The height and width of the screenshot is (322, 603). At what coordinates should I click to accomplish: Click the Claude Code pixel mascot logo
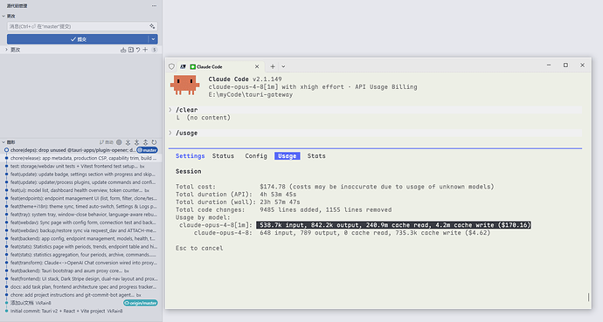click(185, 85)
